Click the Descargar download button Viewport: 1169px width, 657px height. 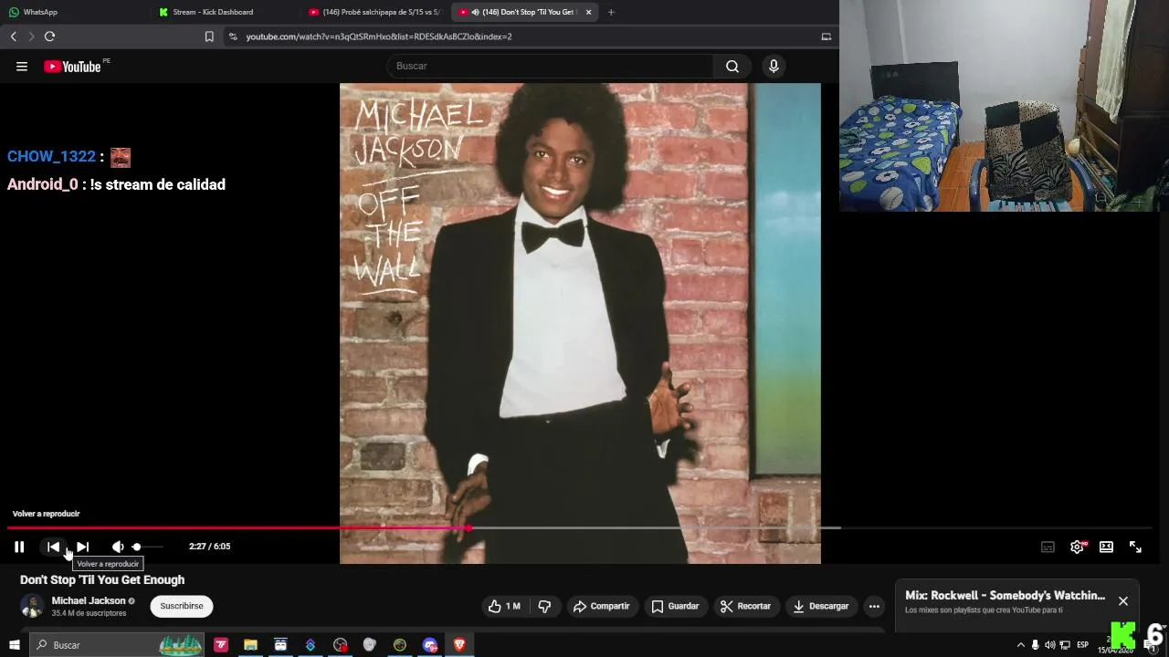820,606
